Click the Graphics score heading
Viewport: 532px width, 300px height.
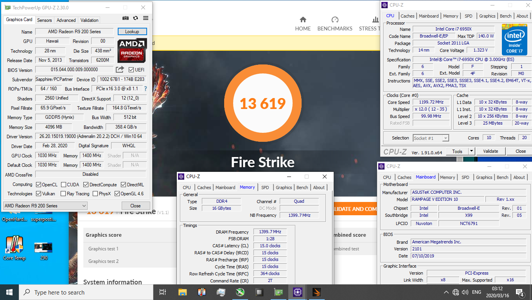pyautogui.click(x=104, y=235)
